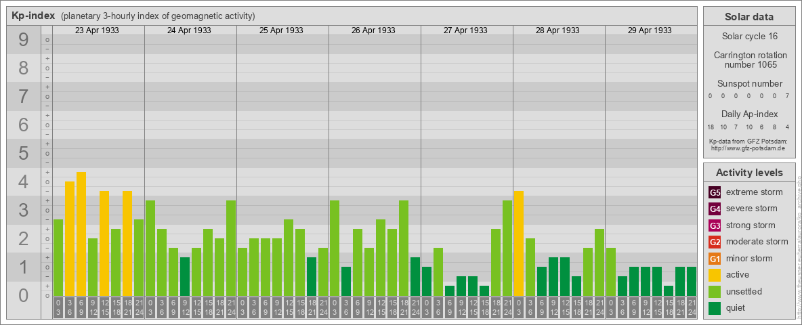Select the 21-24 bar on 24 Apr 1933
The width and height of the screenshot is (802, 325).
(x=231, y=248)
